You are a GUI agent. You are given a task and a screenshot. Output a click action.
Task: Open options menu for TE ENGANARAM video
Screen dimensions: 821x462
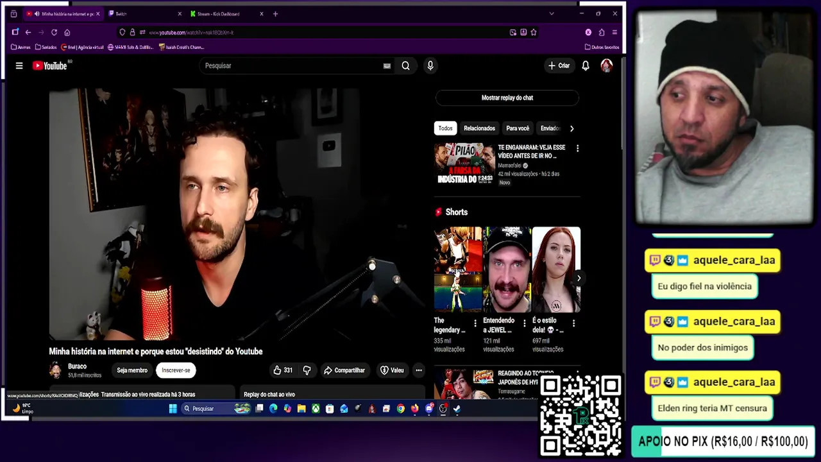(x=577, y=148)
